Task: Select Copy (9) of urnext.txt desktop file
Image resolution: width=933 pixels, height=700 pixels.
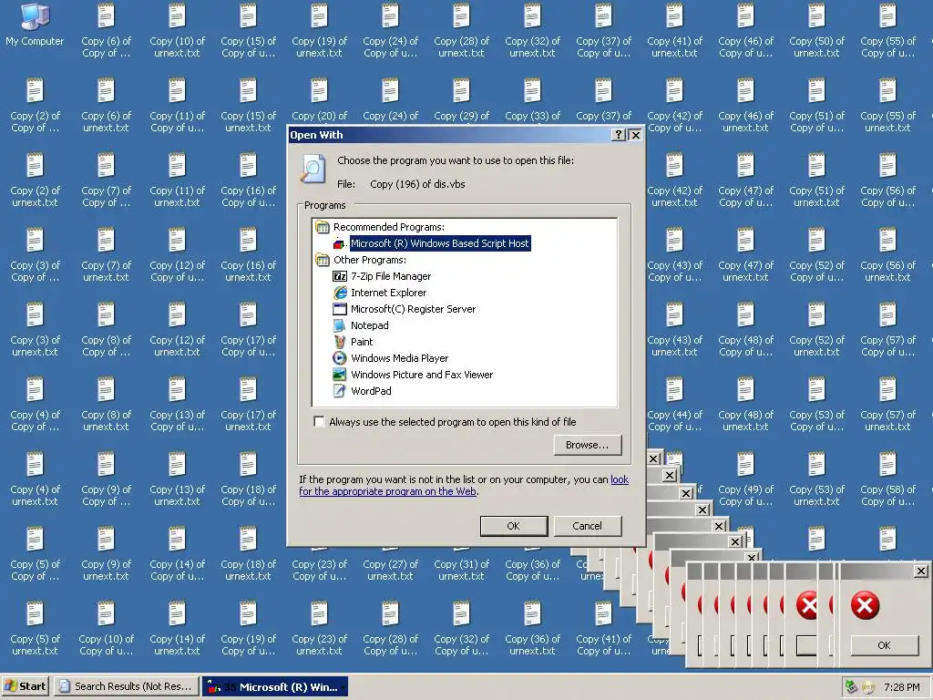Action: tap(106, 555)
